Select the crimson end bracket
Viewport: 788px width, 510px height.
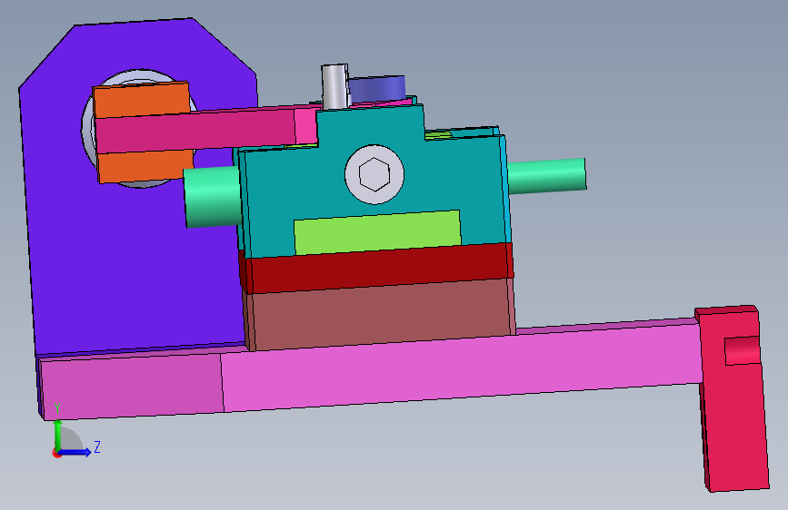click(733, 399)
